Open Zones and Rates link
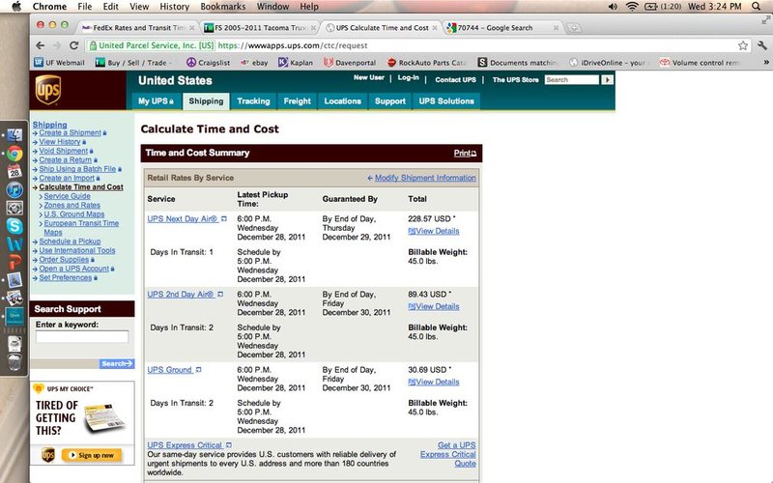 [x=72, y=205]
